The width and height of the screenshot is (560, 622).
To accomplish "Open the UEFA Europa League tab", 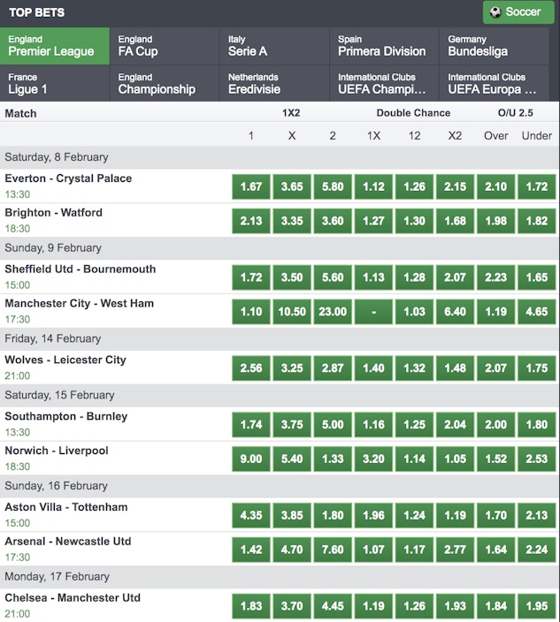I will (494, 83).
